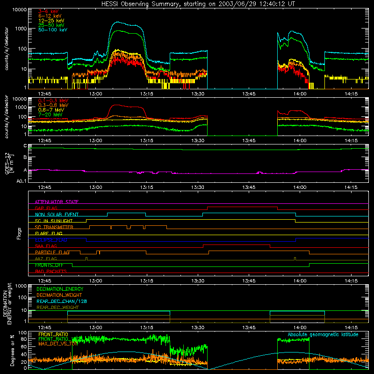Select the ATTENUATOR_STATE flag label

[x=57, y=202]
